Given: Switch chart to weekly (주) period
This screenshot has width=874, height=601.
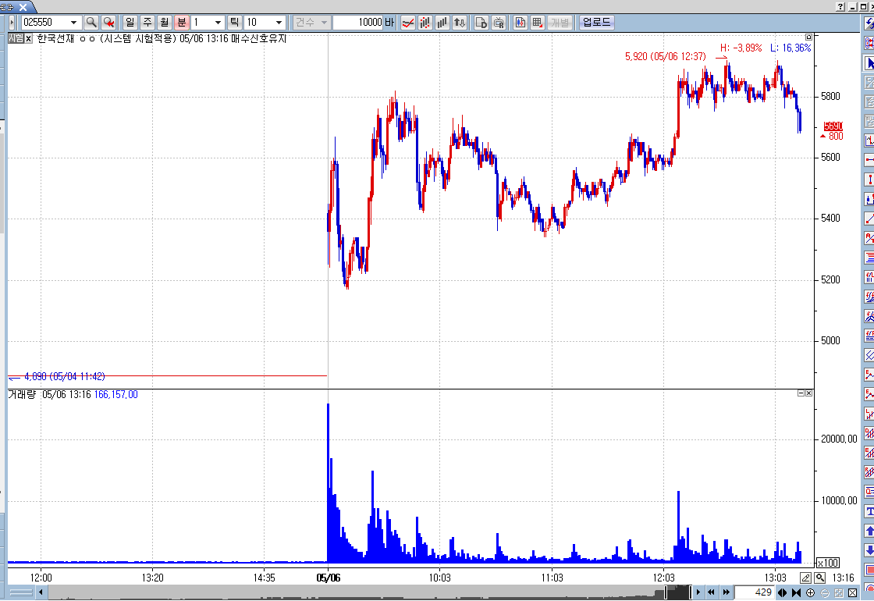Looking at the screenshot, I should click(147, 23).
